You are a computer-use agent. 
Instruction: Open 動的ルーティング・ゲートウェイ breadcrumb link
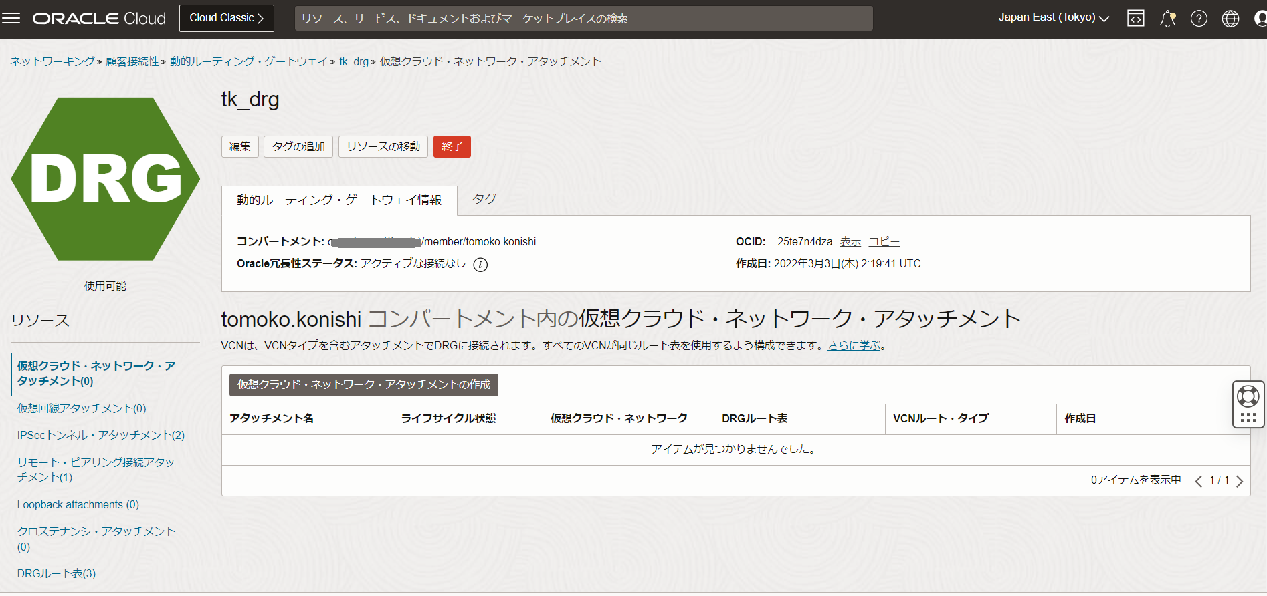[x=249, y=61]
